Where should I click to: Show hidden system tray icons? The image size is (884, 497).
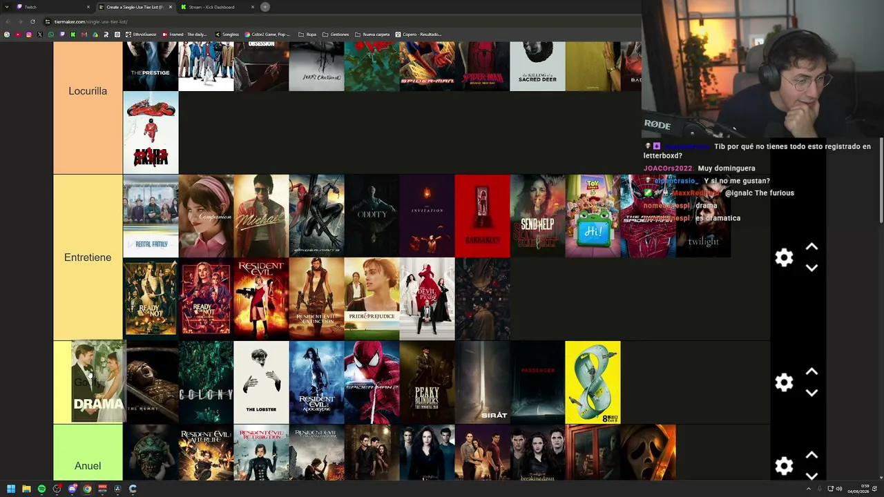[808, 489]
